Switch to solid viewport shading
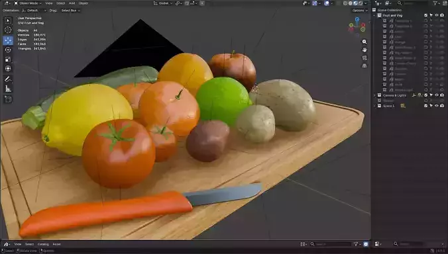This screenshot has width=448, height=254. click(x=351, y=3)
